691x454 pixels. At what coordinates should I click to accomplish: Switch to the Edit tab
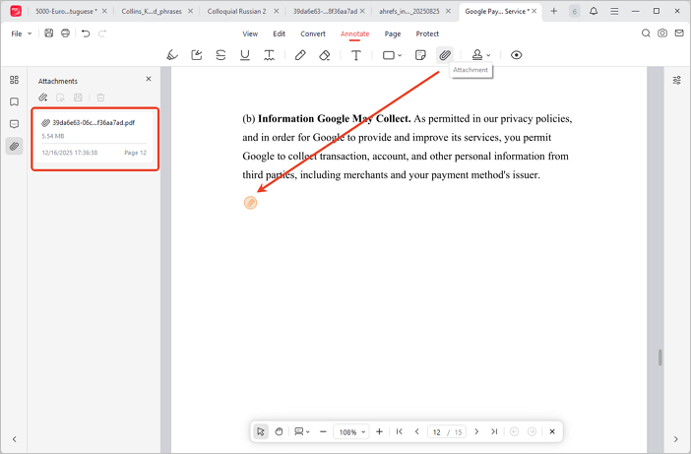click(279, 33)
